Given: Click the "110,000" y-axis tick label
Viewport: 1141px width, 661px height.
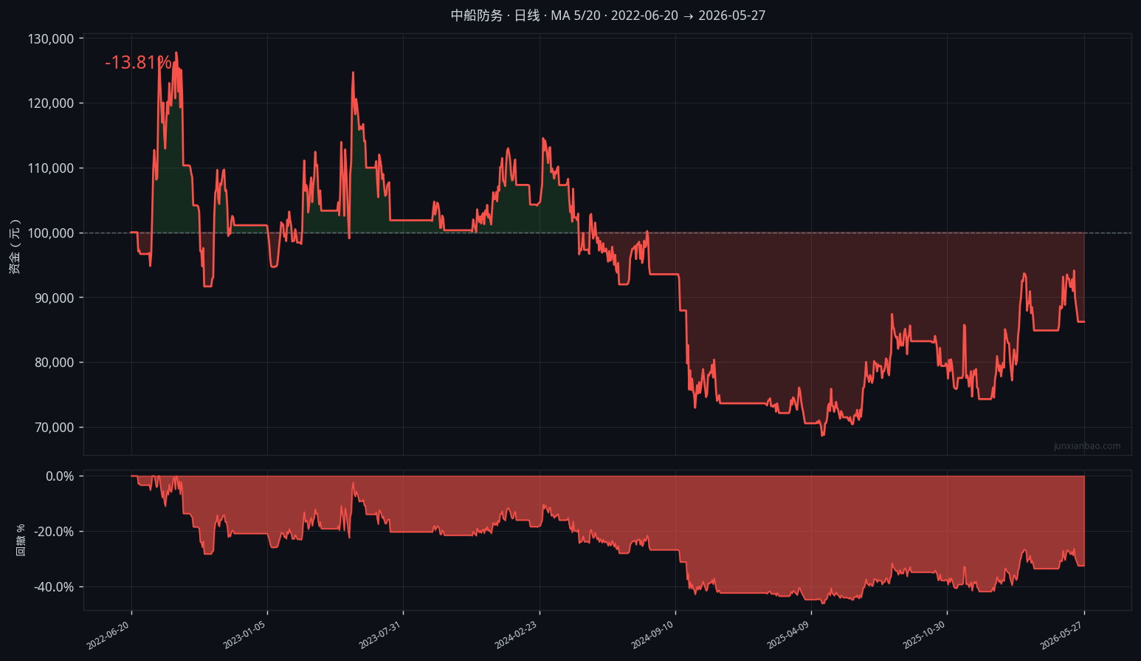Looking at the screenshot, I should pos(51,168).
